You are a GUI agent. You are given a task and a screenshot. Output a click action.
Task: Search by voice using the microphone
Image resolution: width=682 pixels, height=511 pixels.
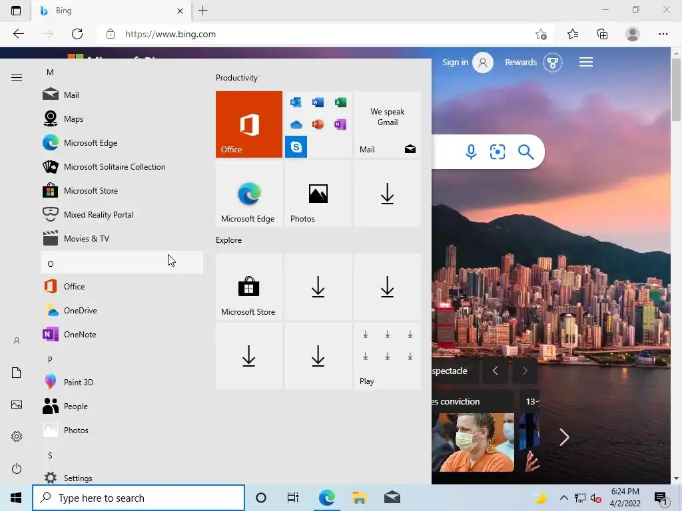471,152
